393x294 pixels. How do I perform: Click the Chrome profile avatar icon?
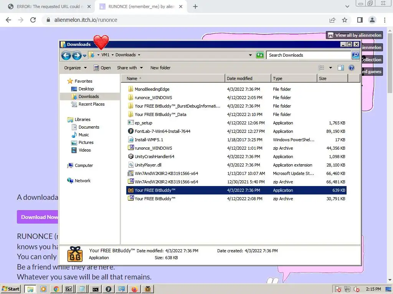[372, 20]
